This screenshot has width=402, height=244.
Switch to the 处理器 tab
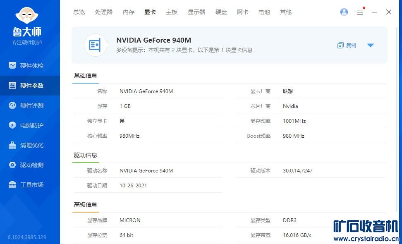pyautogui.click(x=103, y=12)
